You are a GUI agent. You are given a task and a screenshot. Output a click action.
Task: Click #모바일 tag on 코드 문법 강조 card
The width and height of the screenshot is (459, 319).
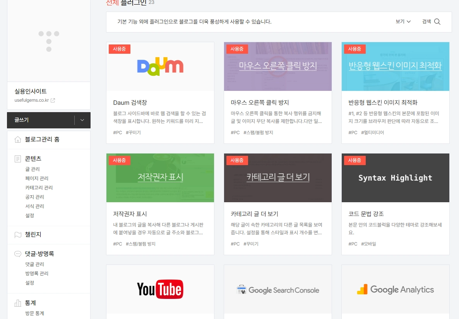tap(368, 244)
